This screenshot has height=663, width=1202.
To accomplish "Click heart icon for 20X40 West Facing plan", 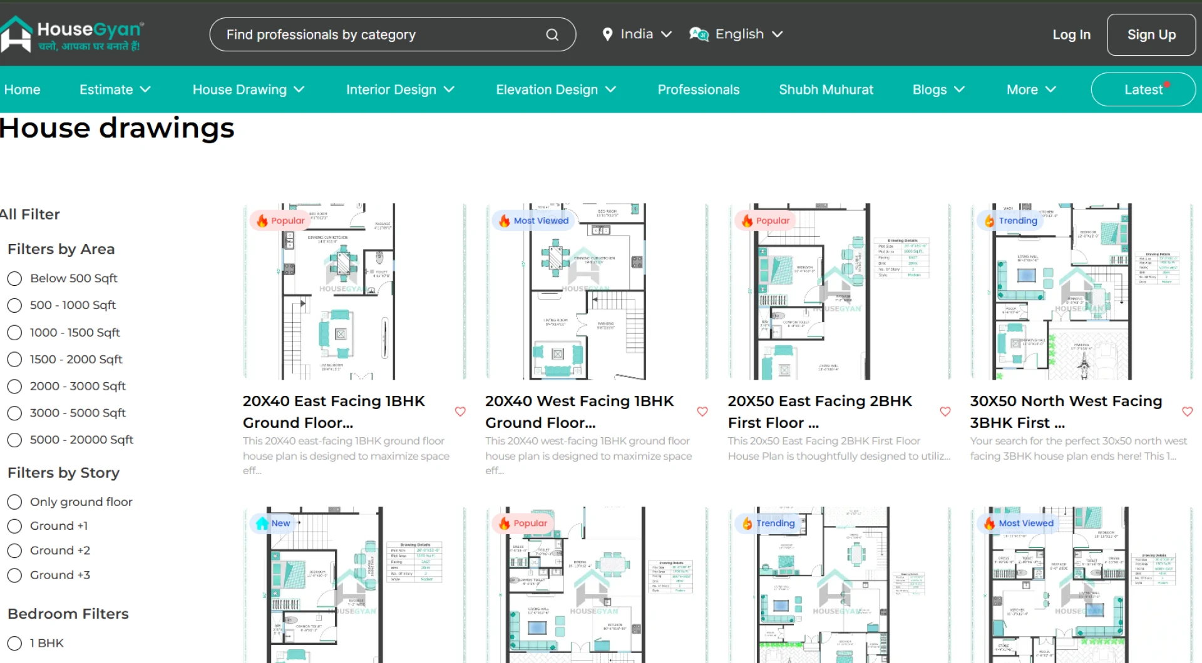I will click(702, 412).
